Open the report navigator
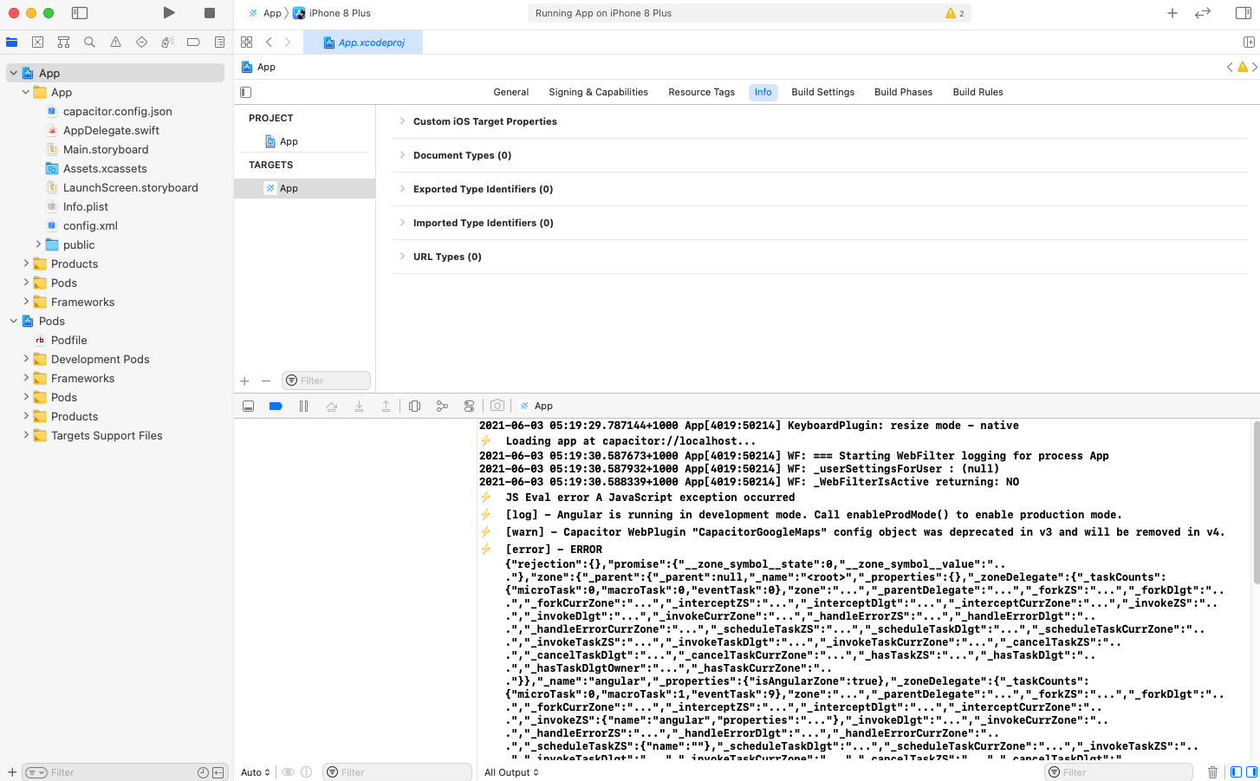Viewport: 1260px width, 781px height. pyautogui.click(x=219, y=42)
